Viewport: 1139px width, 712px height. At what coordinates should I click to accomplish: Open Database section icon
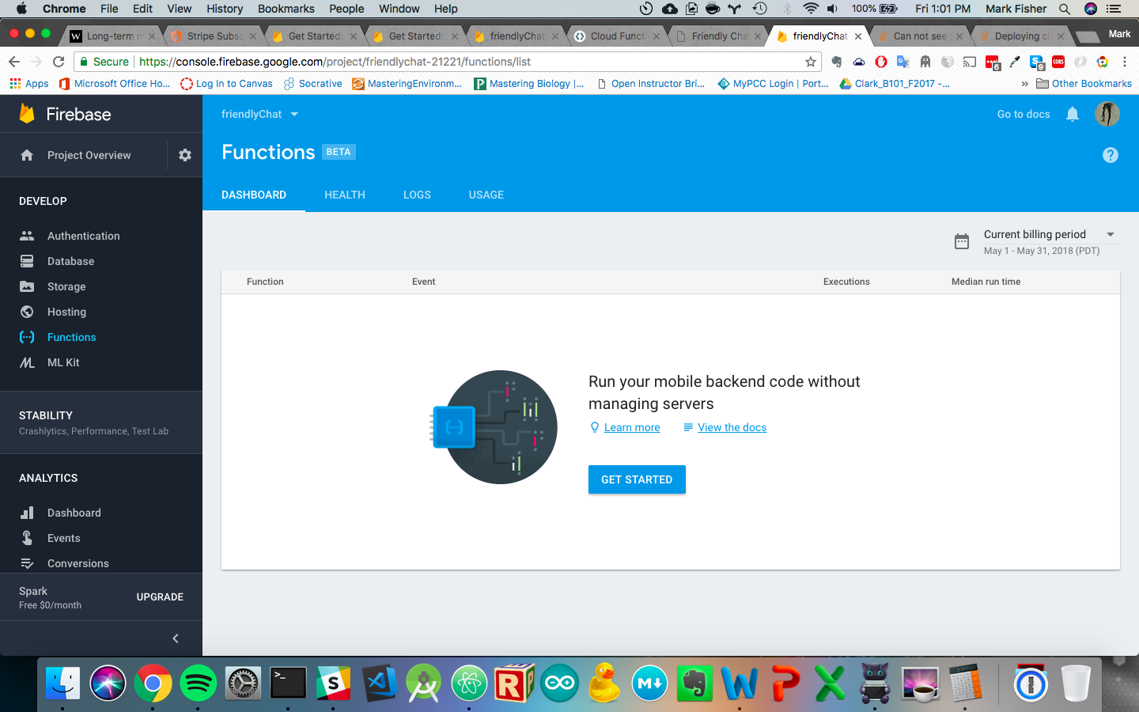(27, 261)
